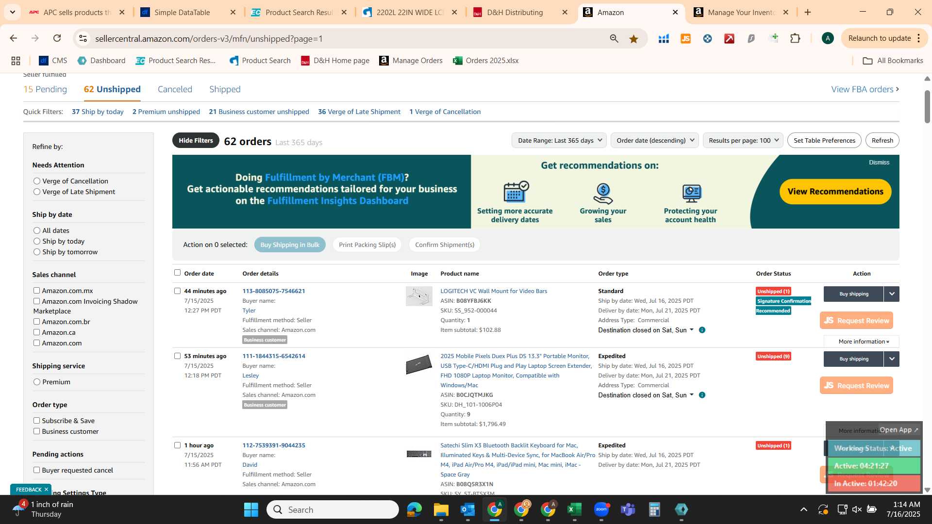
Task: Tick select-all checkbox in Order date header
Action: tap(177, 273)
